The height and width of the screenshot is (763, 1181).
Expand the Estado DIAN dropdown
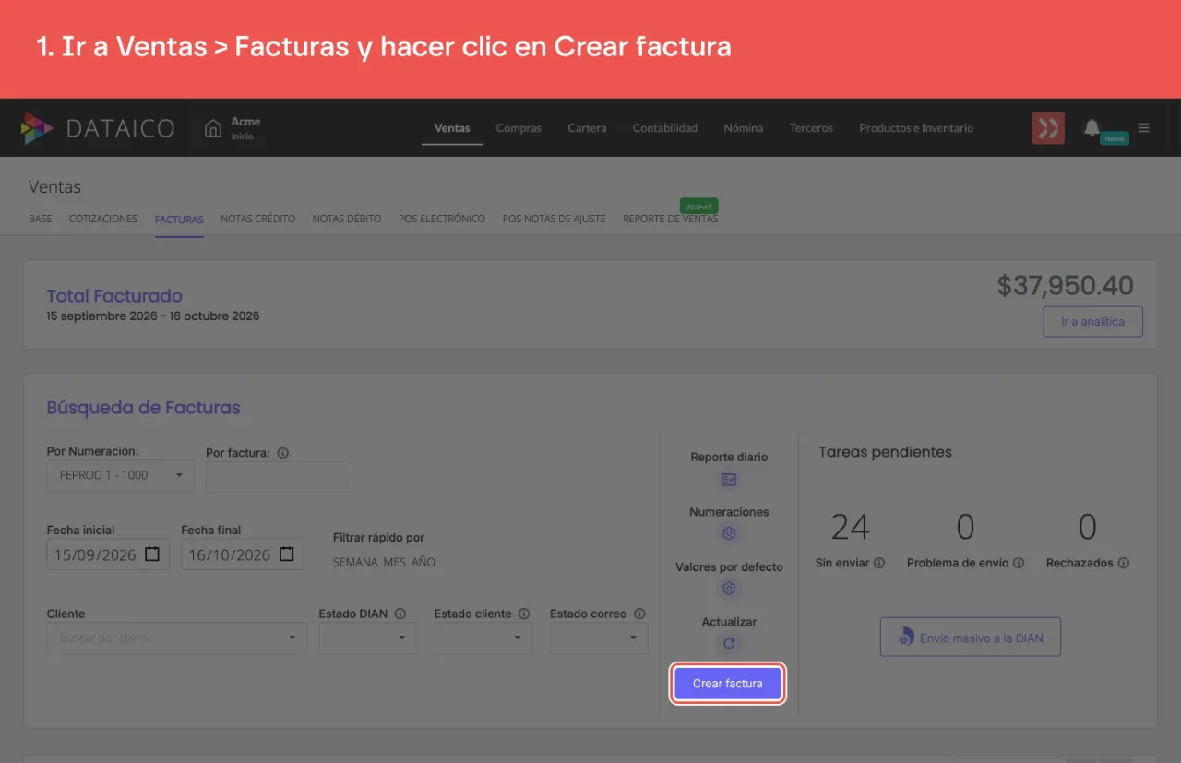[x=368, y=638]
